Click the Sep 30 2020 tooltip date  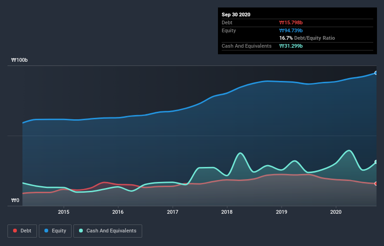tap(236, 14)
